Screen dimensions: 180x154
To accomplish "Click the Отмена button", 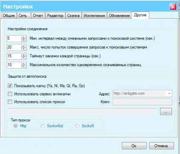I will pyautogui.click(x=161, y=146).
